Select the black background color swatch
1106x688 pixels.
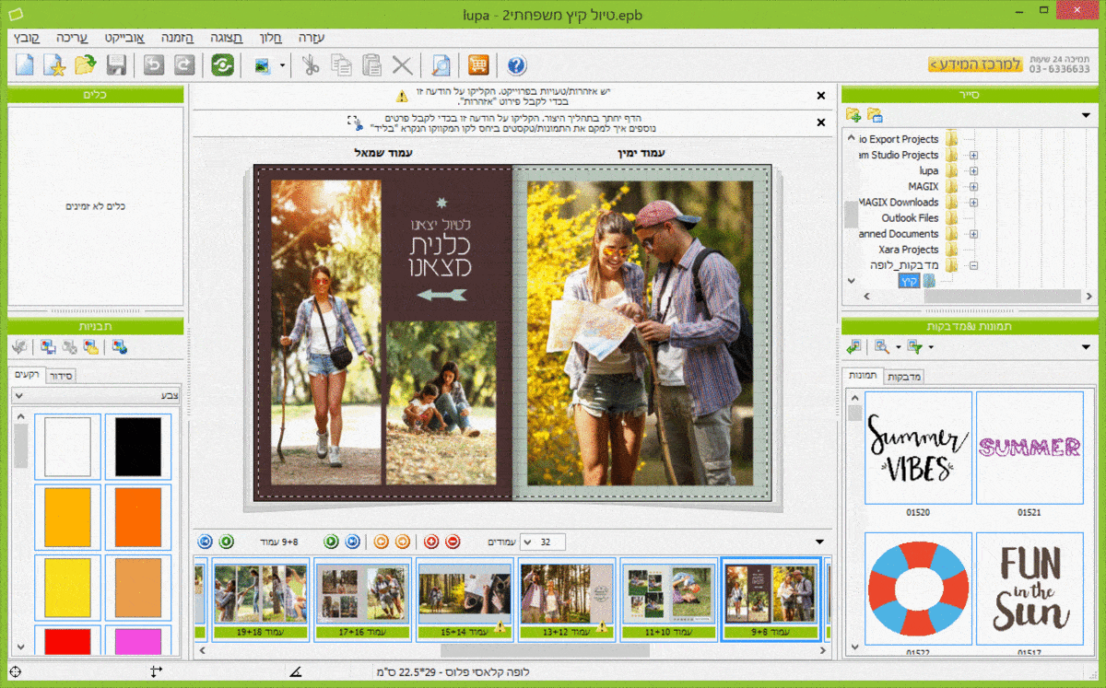pyautogui.click(x=138, y=447)
